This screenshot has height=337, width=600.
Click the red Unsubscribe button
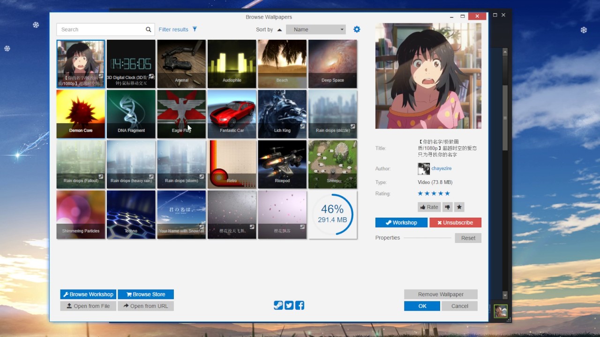[x=455, y=222]
